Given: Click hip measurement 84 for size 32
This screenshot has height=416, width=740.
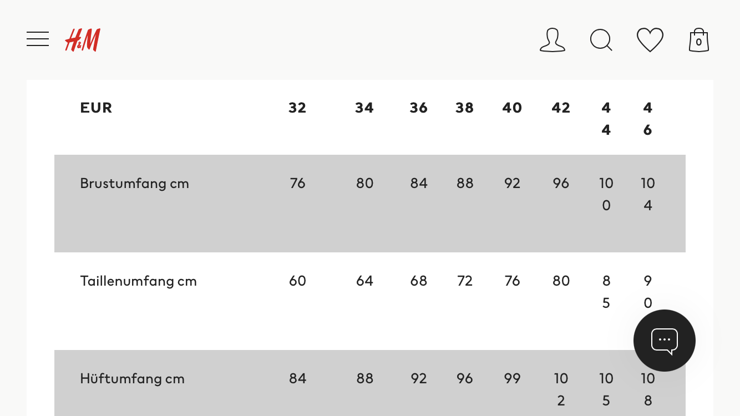Looking at the screenshot, I should tap(297, 378).
